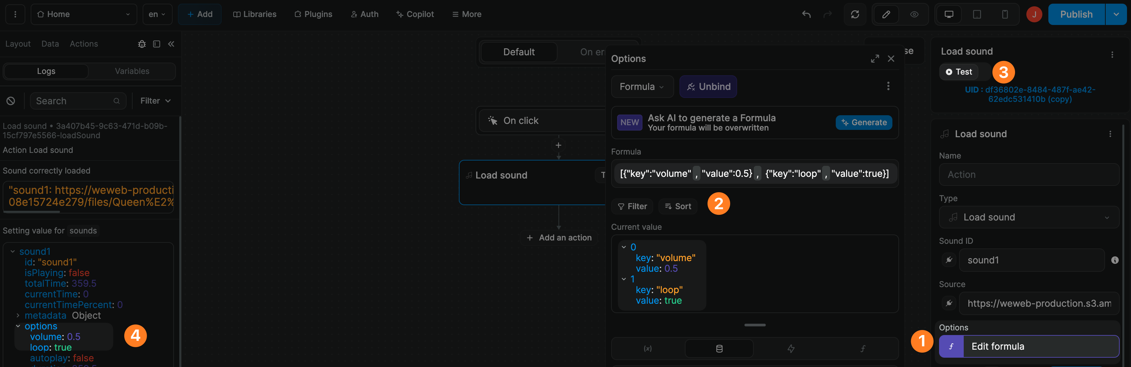Open the debug console icon in left panel

click(x=141, y=44)
